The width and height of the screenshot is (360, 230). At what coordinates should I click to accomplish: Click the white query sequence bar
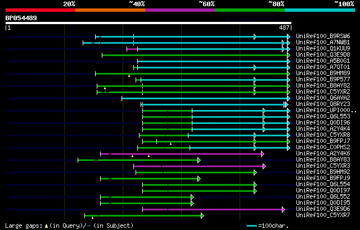pyautogui.click(x=148, y=23)
